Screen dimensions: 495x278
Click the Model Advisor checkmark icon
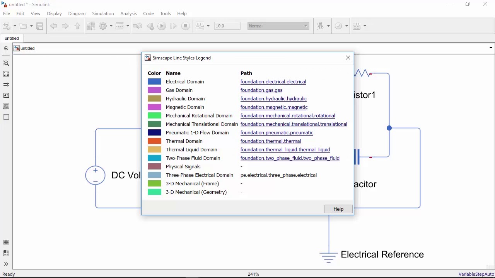pos(338,26)
